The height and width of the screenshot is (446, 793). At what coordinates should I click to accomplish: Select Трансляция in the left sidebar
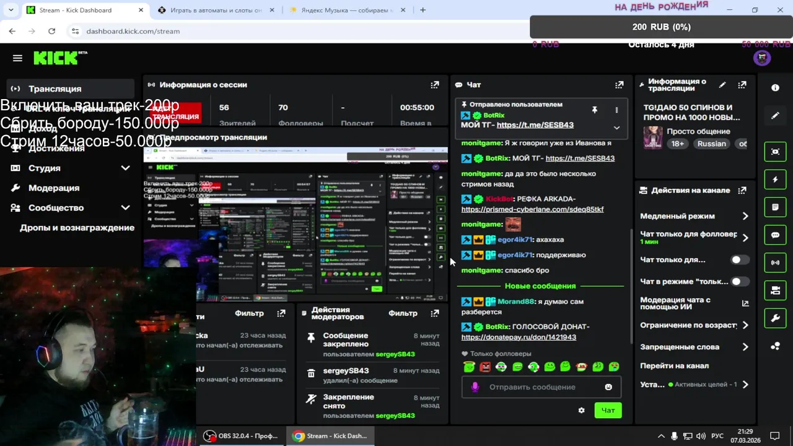[x=69, y=89]
